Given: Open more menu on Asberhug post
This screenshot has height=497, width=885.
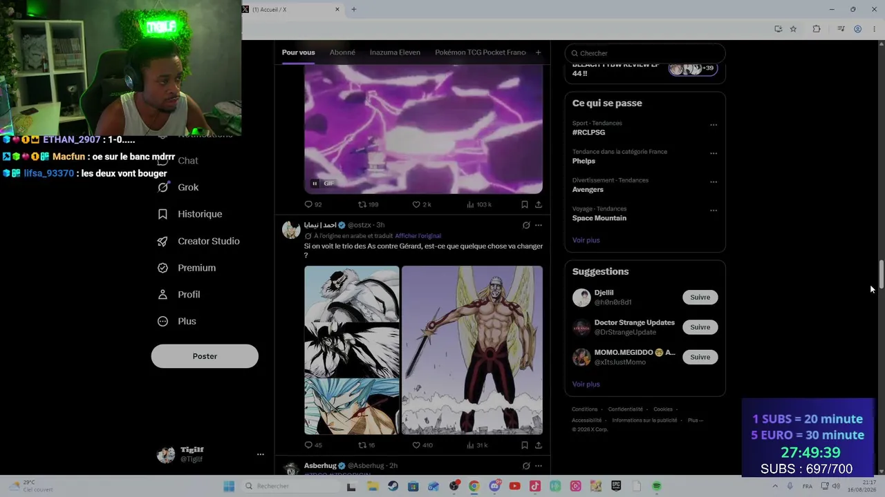Looking at the screenshot, I should click(x=539, y=466).
